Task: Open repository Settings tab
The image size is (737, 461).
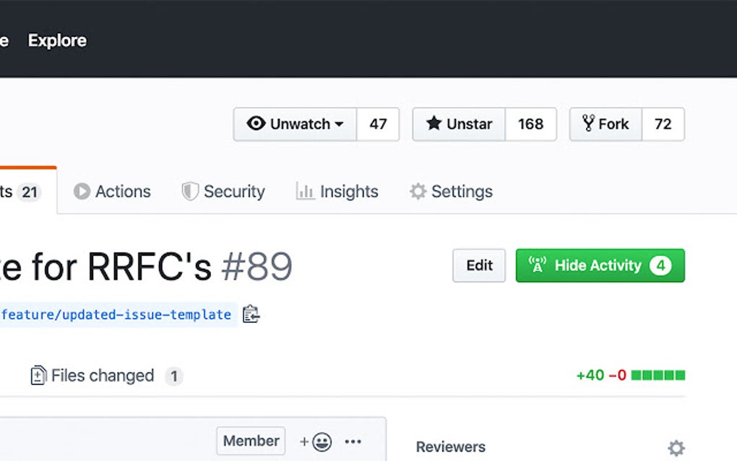Action: [451, 191]
